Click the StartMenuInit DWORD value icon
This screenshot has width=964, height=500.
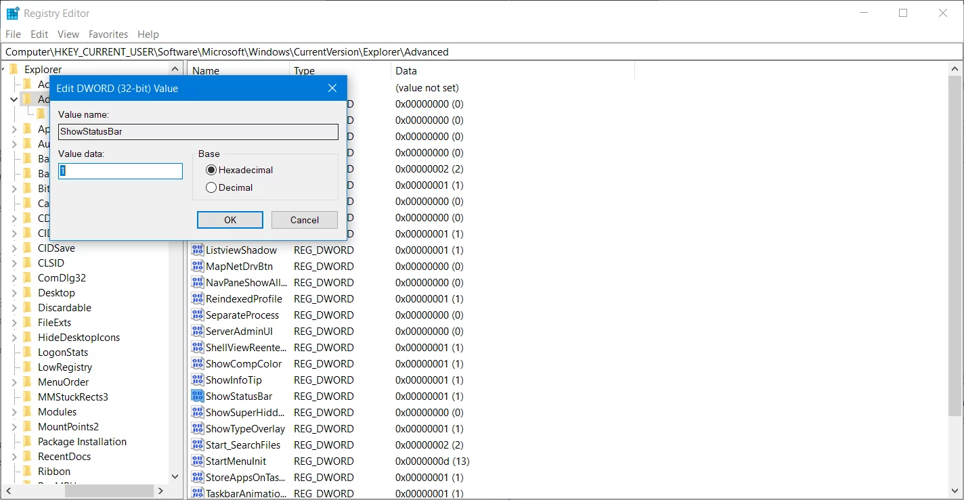[x=198, y=461]
